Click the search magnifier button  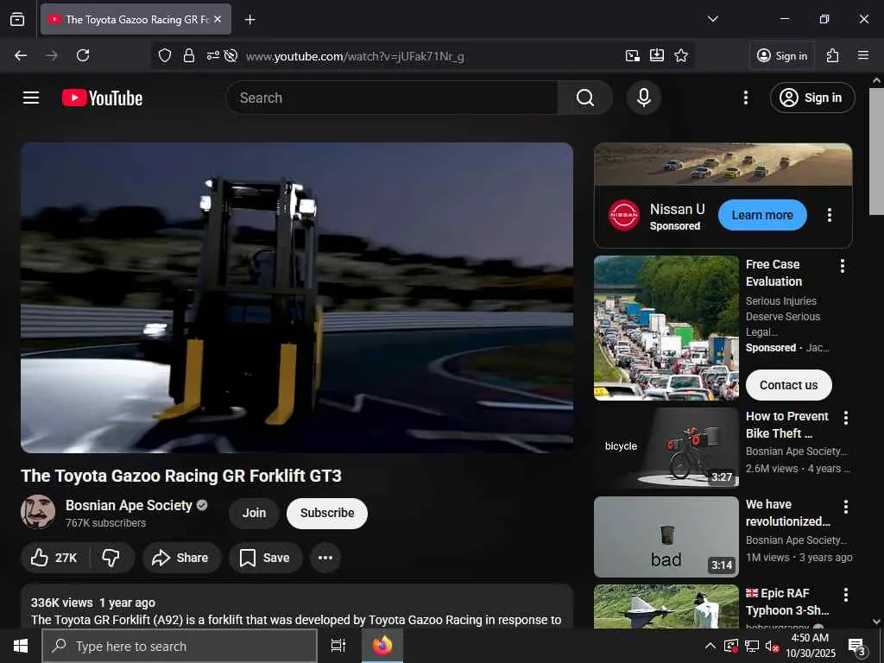coord(585,98)
